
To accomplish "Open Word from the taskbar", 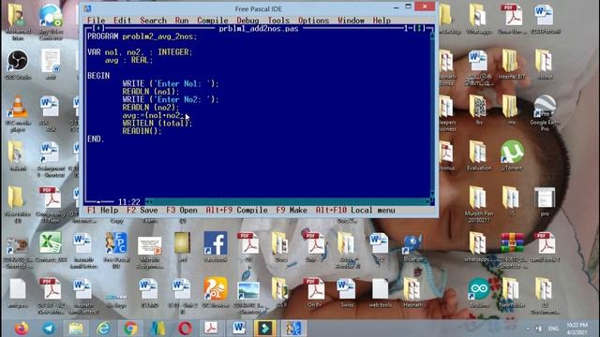I will tap(239, 329).
